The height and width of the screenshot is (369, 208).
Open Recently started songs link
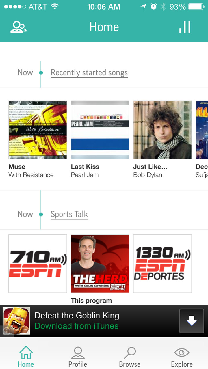coord(89,73)
